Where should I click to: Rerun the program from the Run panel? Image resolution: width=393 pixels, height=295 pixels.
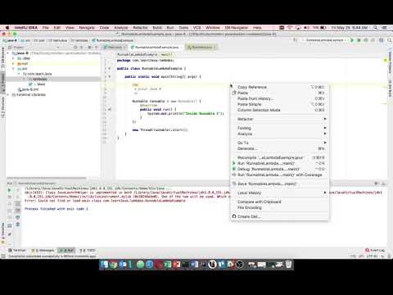coord(10,190)
